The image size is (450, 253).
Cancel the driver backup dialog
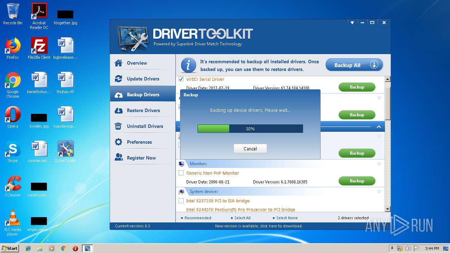(x=250, y=149)
